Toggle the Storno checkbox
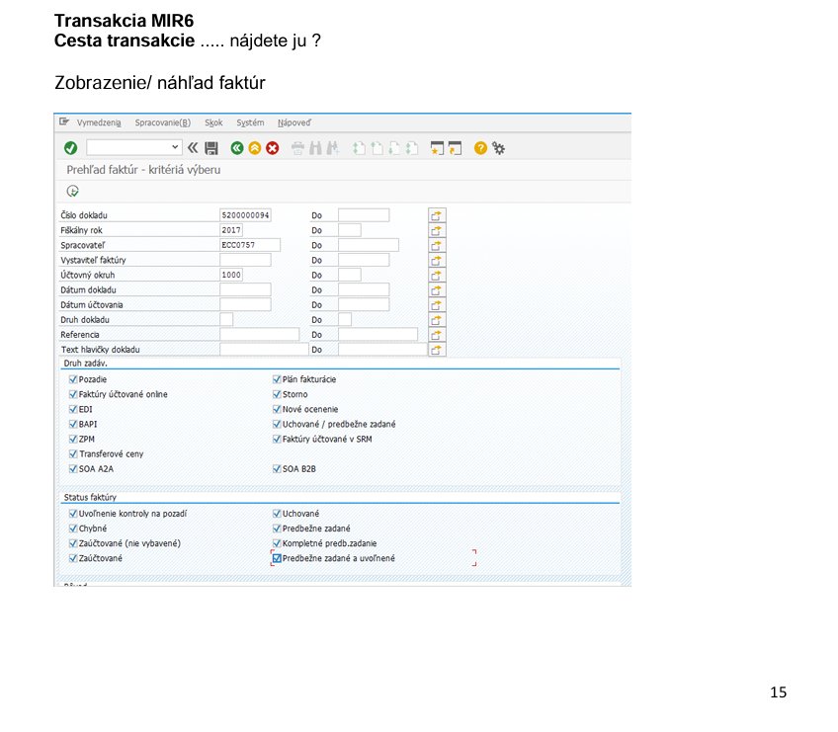 (277, 394)
